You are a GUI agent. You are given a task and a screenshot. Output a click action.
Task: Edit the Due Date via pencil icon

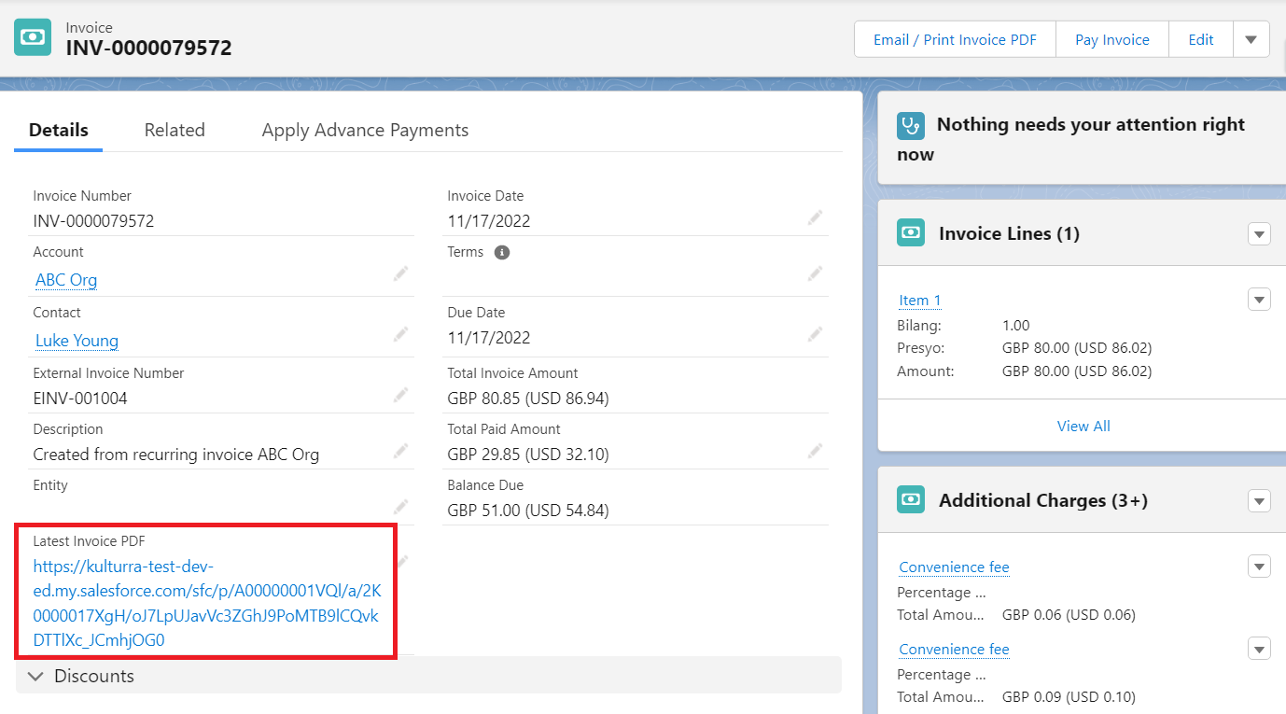(815, 334)
